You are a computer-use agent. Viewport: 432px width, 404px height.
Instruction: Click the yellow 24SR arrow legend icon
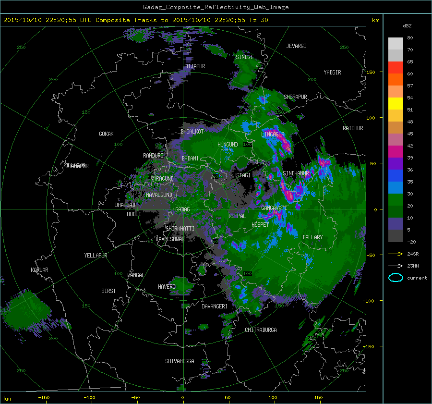(x=396, y=254)
